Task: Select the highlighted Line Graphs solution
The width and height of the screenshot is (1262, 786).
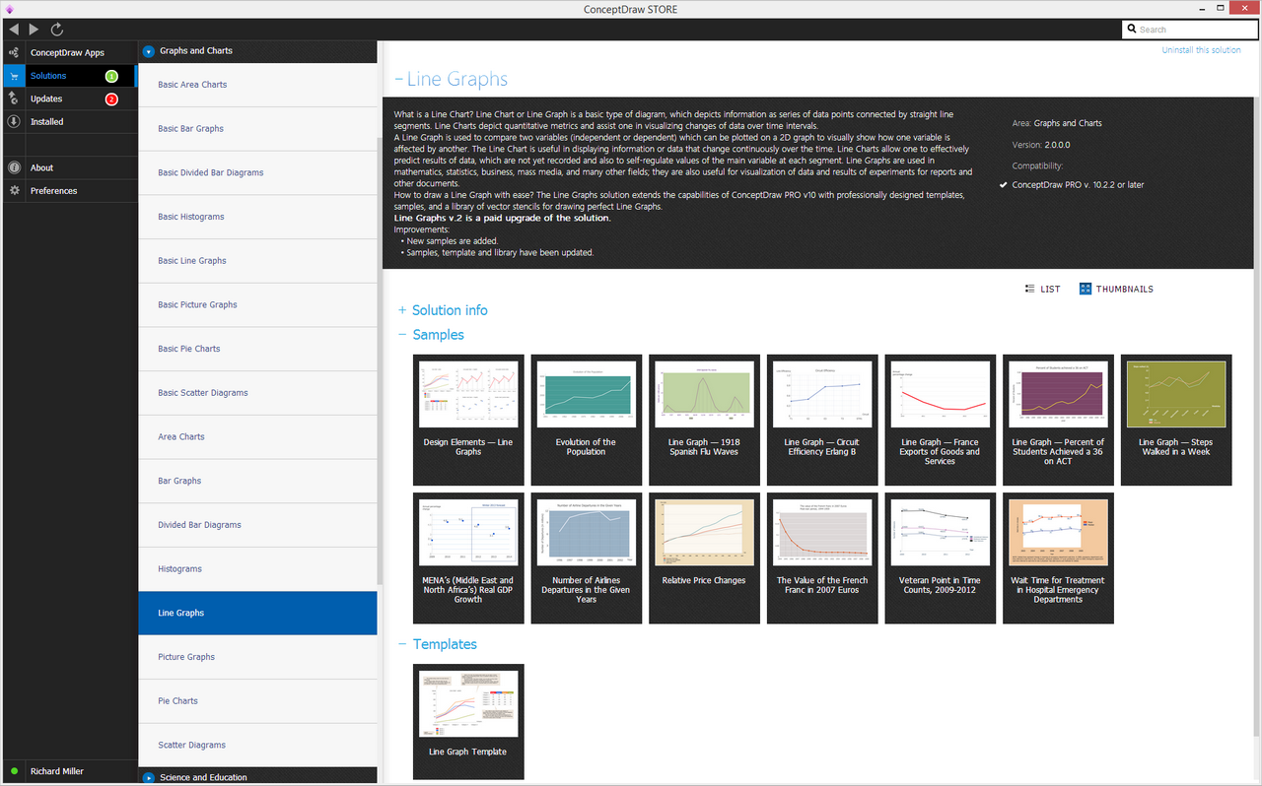Action: [257, 613]
